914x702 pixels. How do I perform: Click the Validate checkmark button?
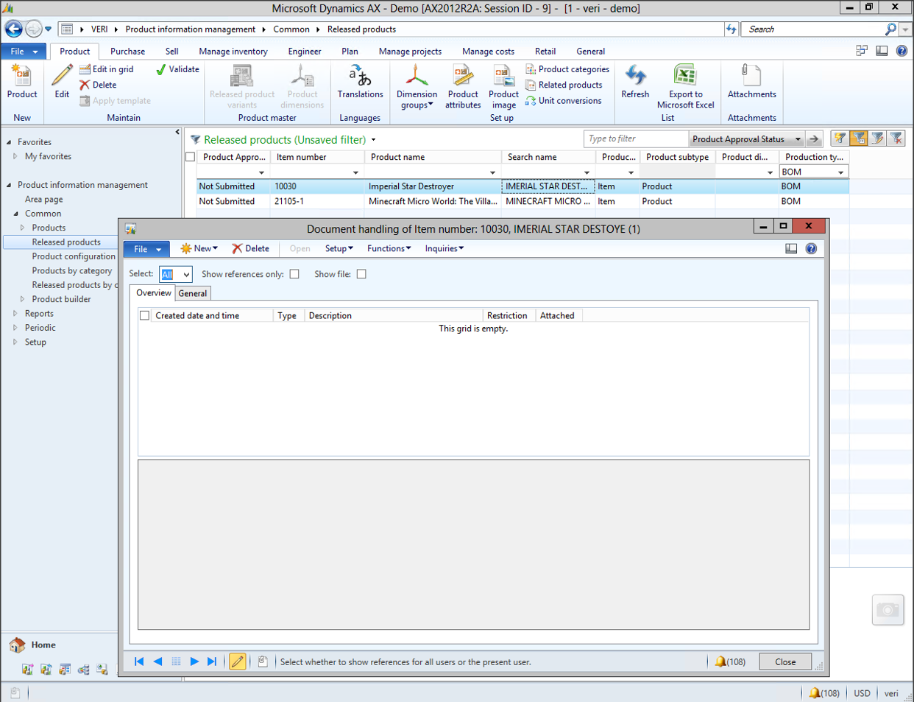[177, 69]
